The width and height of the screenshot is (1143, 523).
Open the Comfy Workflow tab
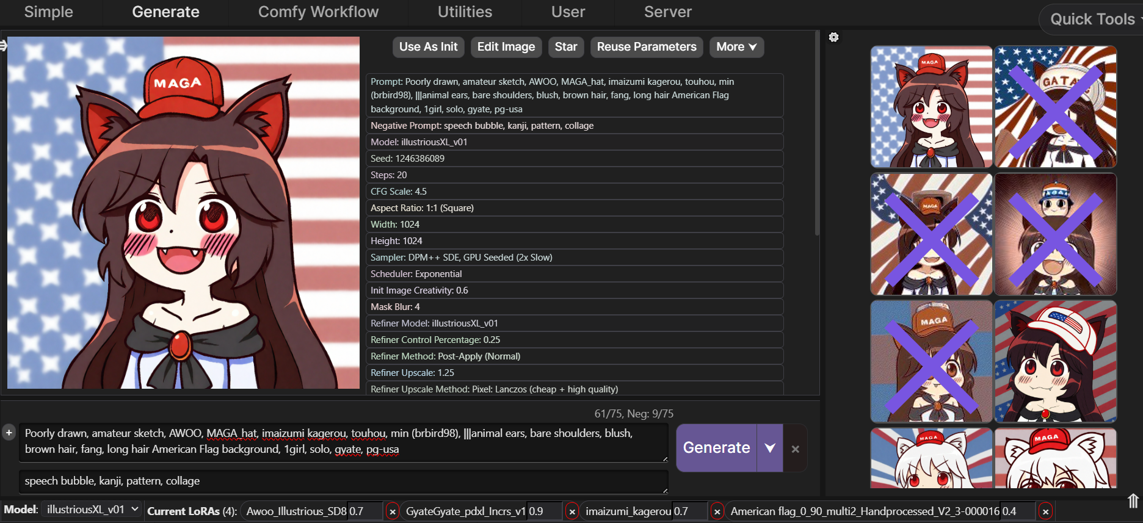(318, 12)
